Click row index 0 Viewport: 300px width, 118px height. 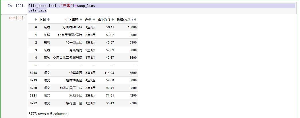[36, 27]
